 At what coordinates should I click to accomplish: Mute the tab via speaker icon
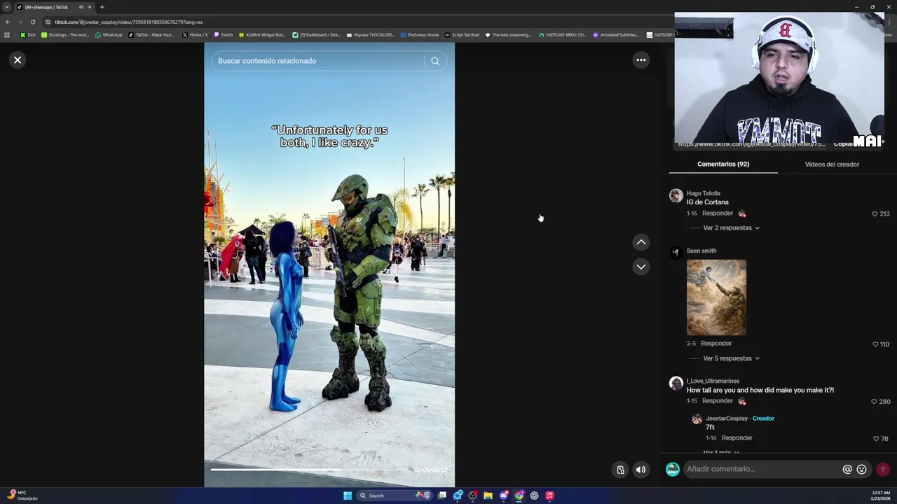pyautogui.click(x=81, y=7)
